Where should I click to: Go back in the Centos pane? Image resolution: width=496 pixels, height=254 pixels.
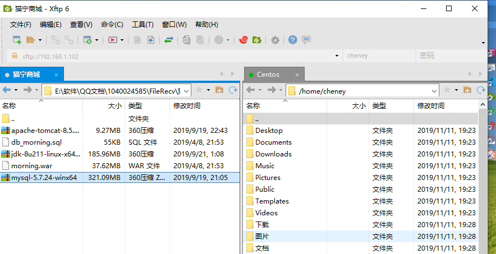[251, 90]
